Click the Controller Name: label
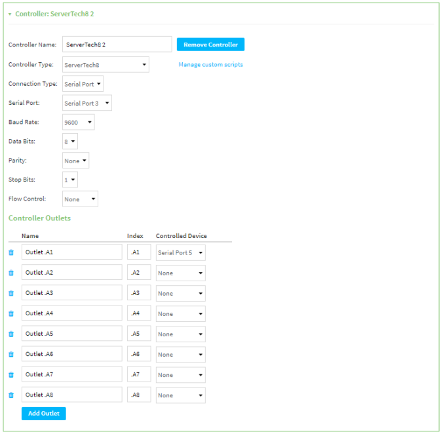This screenshot has width=443, height=434. (x=33, y=45)
